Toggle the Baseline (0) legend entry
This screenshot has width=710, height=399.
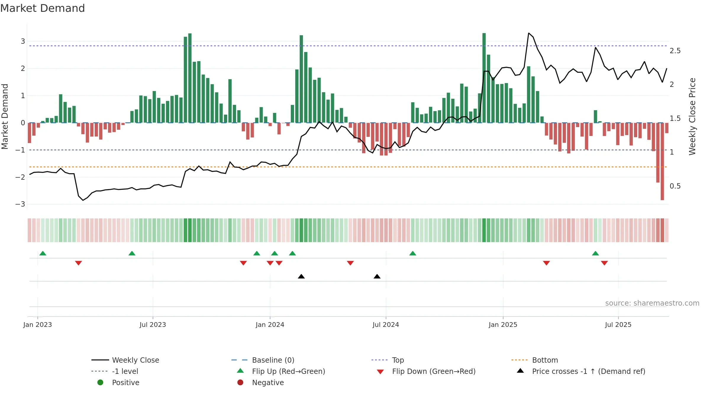(263, 360)
